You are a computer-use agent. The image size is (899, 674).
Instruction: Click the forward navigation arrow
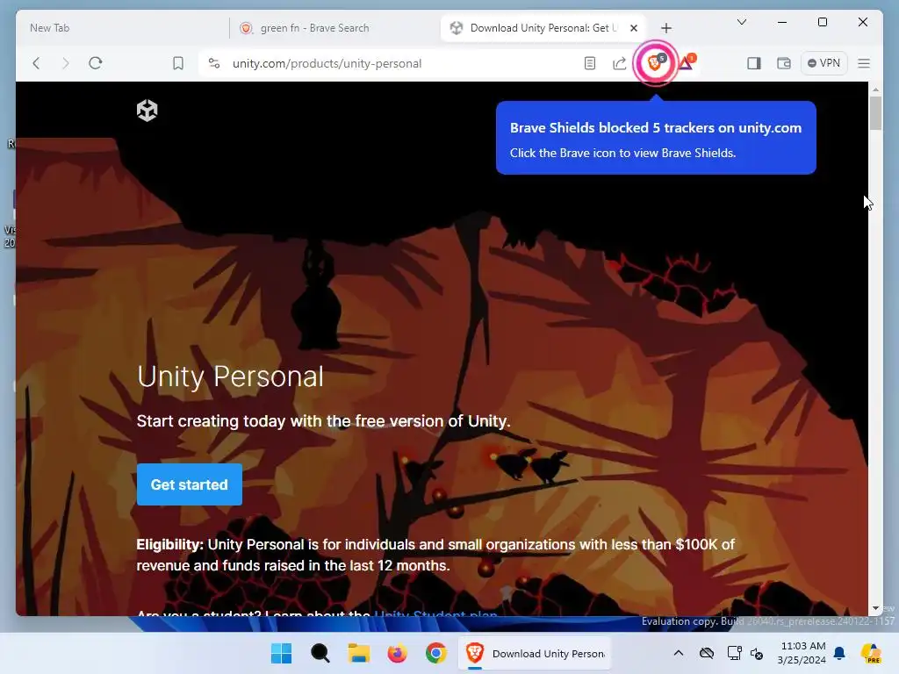tap(65, 63)
